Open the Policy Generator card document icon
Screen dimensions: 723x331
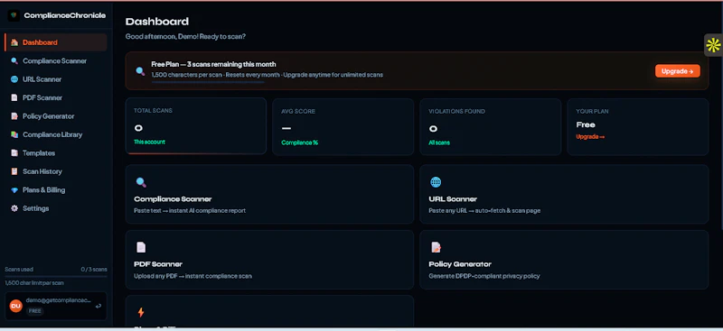[436, 247]
